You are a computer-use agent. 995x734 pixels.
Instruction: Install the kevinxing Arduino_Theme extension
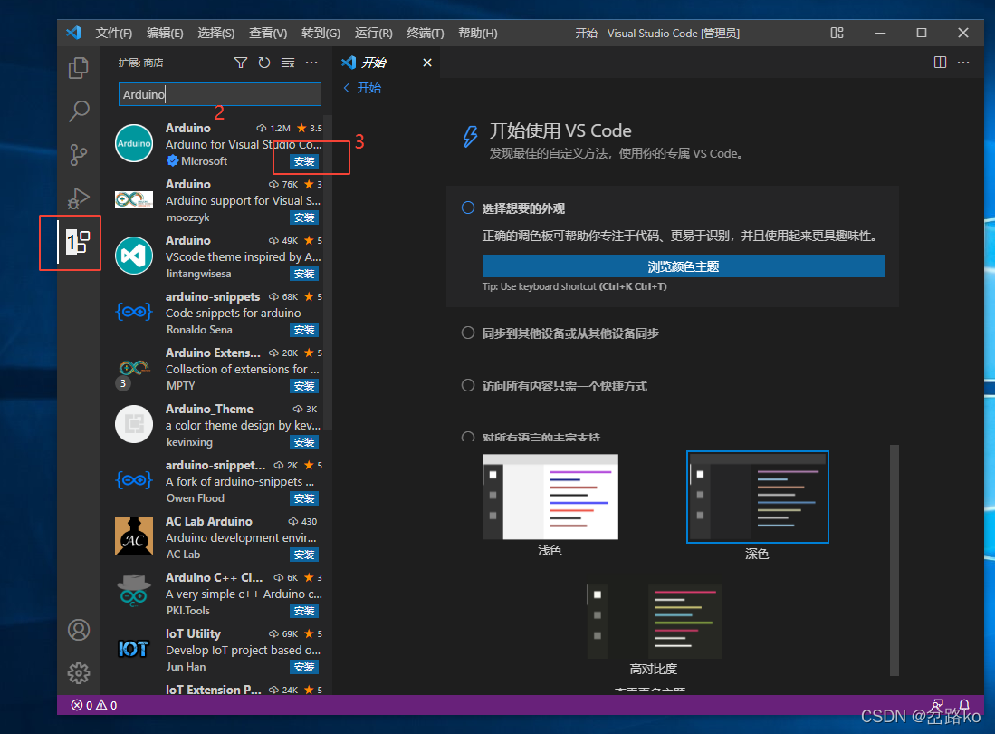tap(304, 442)
